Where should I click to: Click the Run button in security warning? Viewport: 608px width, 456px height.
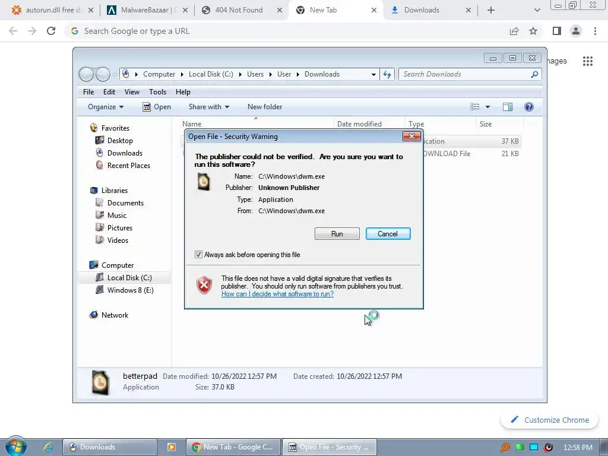[337, 234]
